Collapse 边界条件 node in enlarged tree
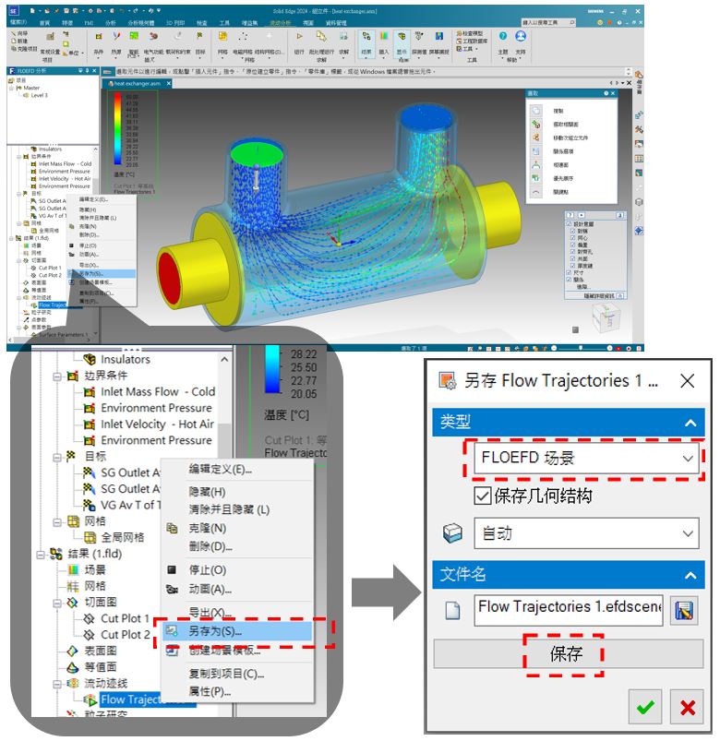Viewport: 720px width, 741px height. point(56,376)
